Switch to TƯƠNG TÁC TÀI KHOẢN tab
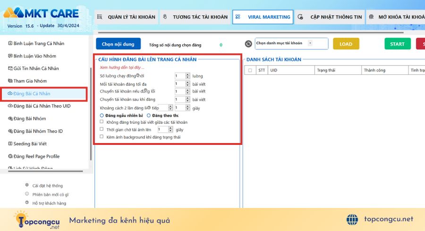Screen dimensions: 425x231 tap(195, 17)
